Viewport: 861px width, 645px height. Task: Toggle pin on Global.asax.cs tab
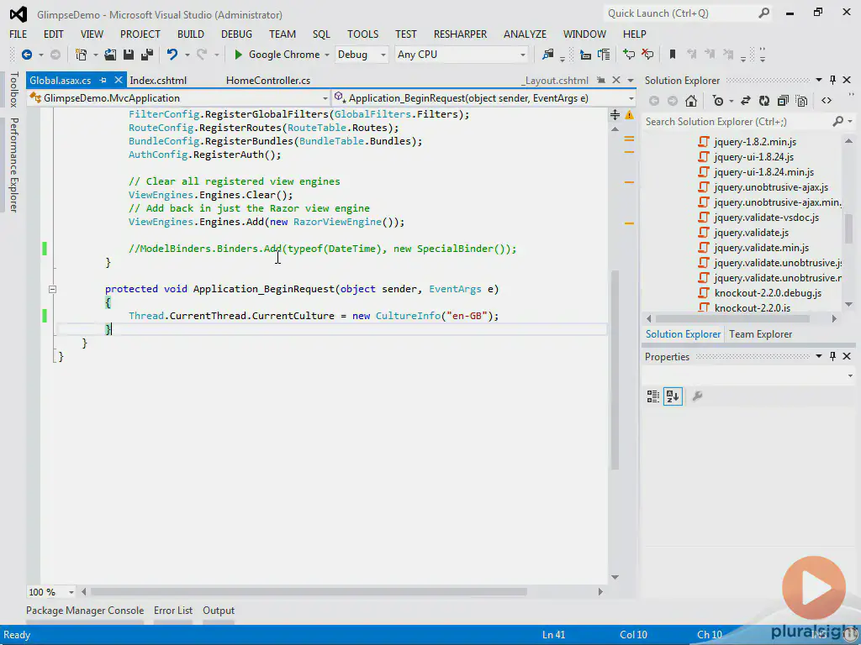103,80
